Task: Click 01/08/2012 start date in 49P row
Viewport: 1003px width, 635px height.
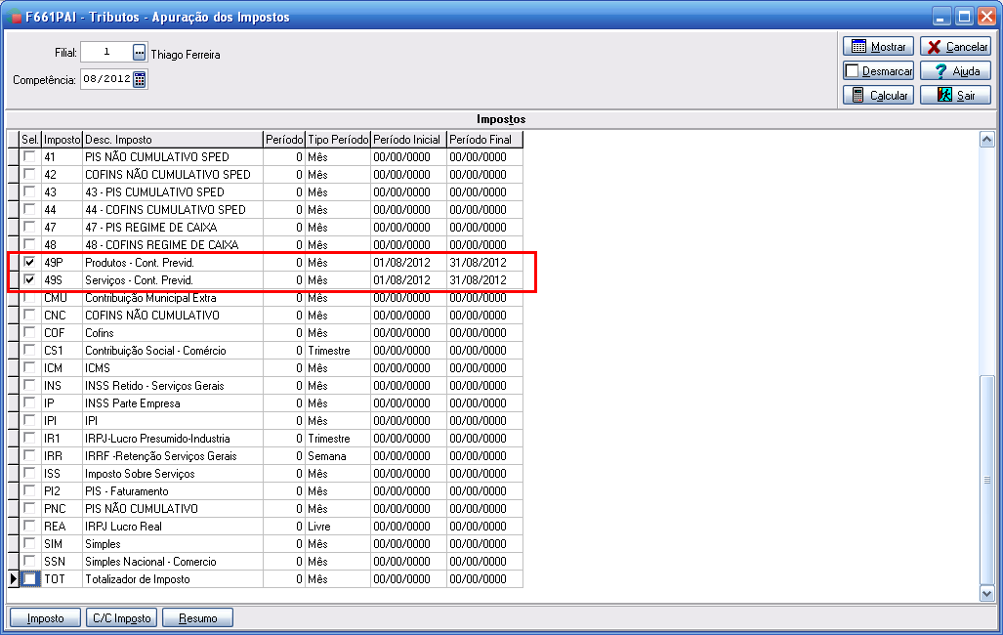Action: 408,263
